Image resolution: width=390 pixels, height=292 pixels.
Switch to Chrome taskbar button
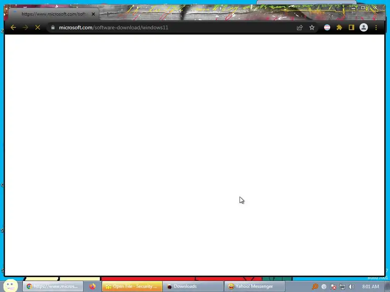[x=53, y=286]
